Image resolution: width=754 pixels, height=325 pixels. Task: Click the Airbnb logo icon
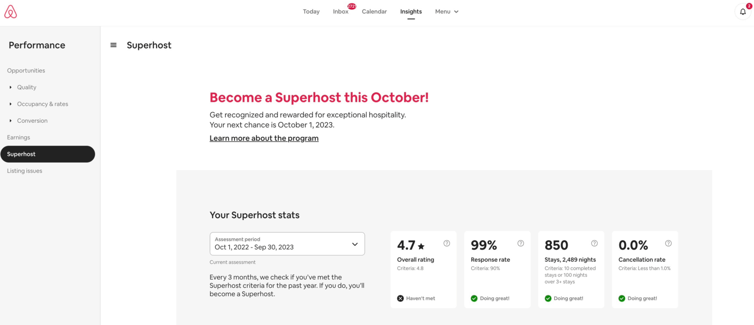tap(11, 12)
